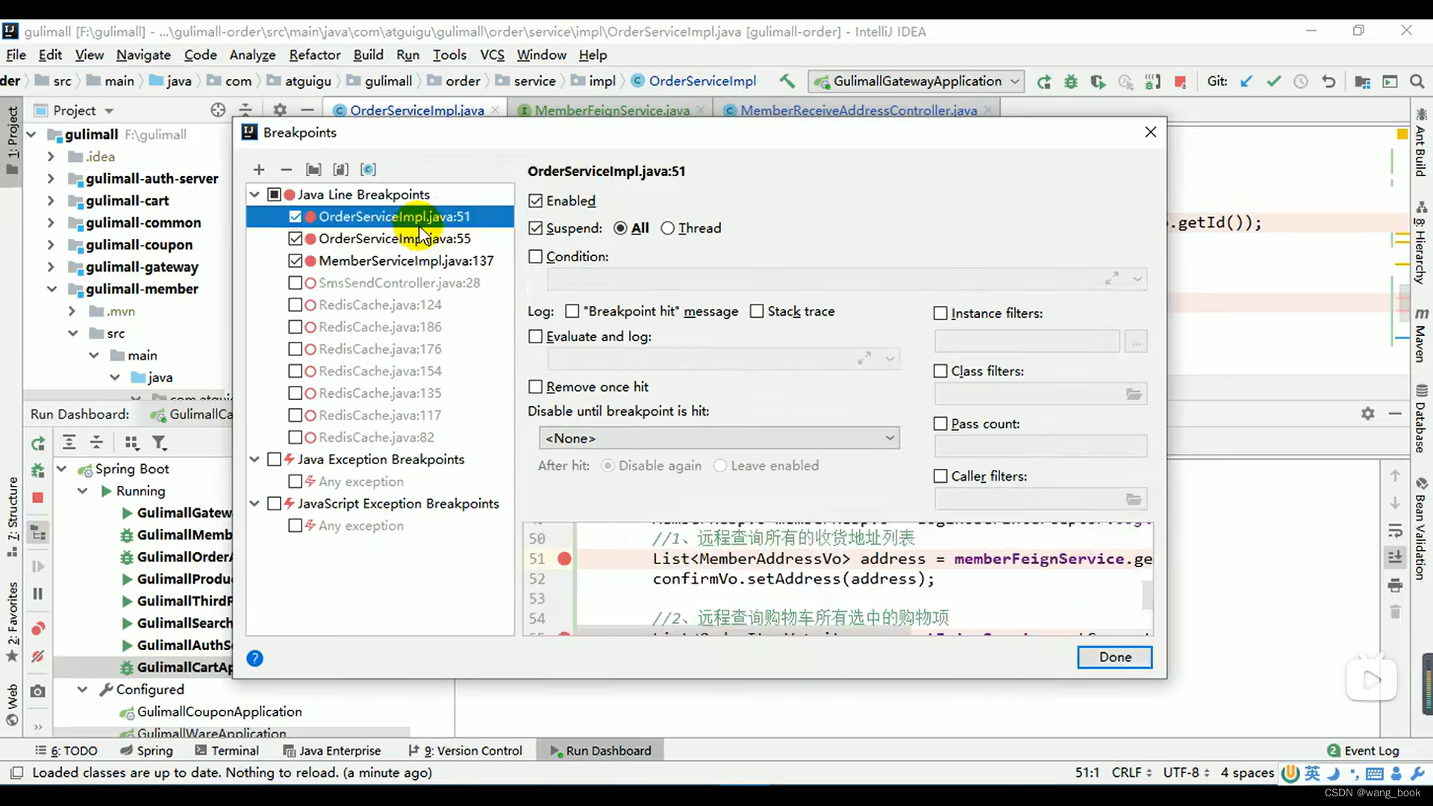The width and height of the screenshot is (1433, 806).
Task: Click the Add breakpoint plus icon
Action: pyautogui.click(x=259, y=169)
